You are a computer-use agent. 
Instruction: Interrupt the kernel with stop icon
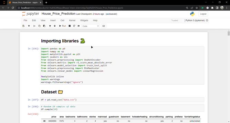(70, 26)
